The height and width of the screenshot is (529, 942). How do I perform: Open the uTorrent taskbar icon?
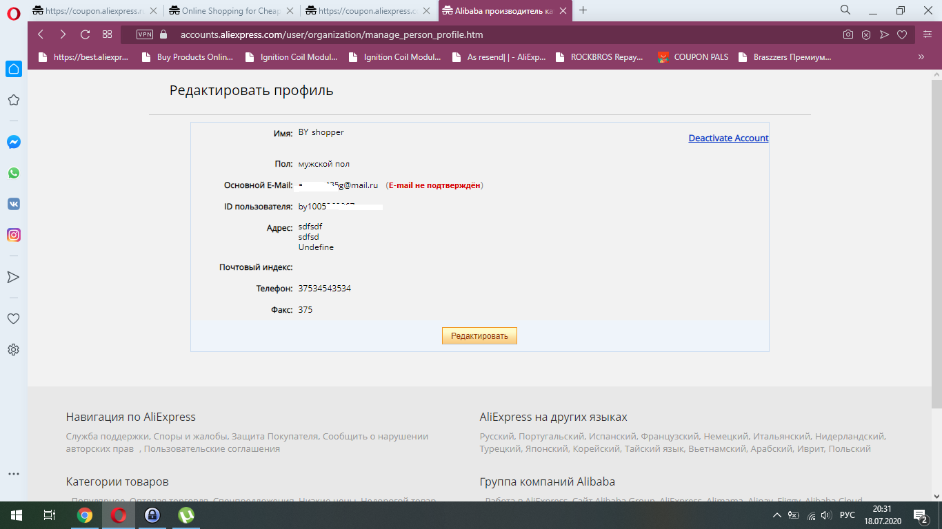pos(186,515)
